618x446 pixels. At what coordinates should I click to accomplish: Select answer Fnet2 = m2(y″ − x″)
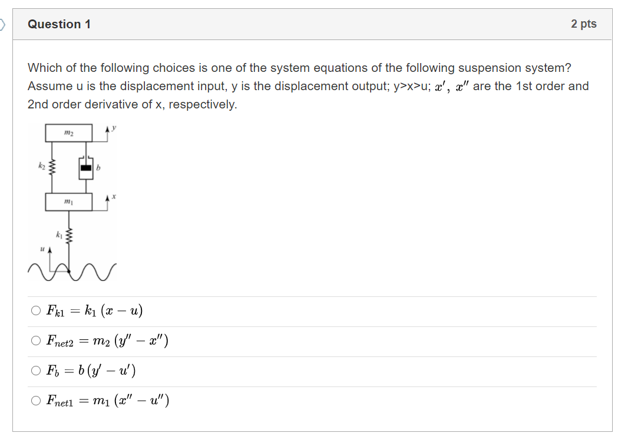[35, 341]
